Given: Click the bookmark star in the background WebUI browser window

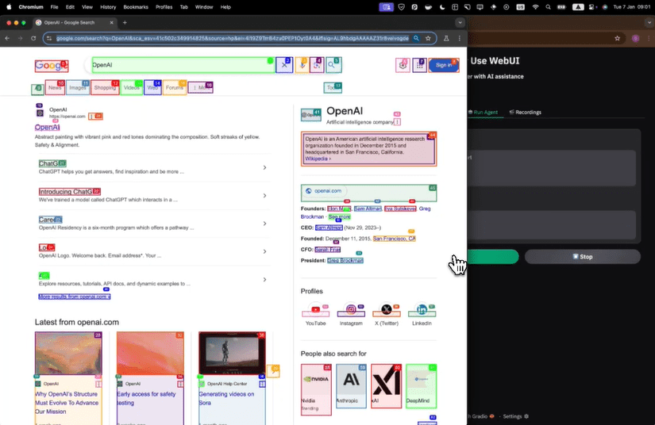Looking at the screenshot, I should (x=618, y=38).
